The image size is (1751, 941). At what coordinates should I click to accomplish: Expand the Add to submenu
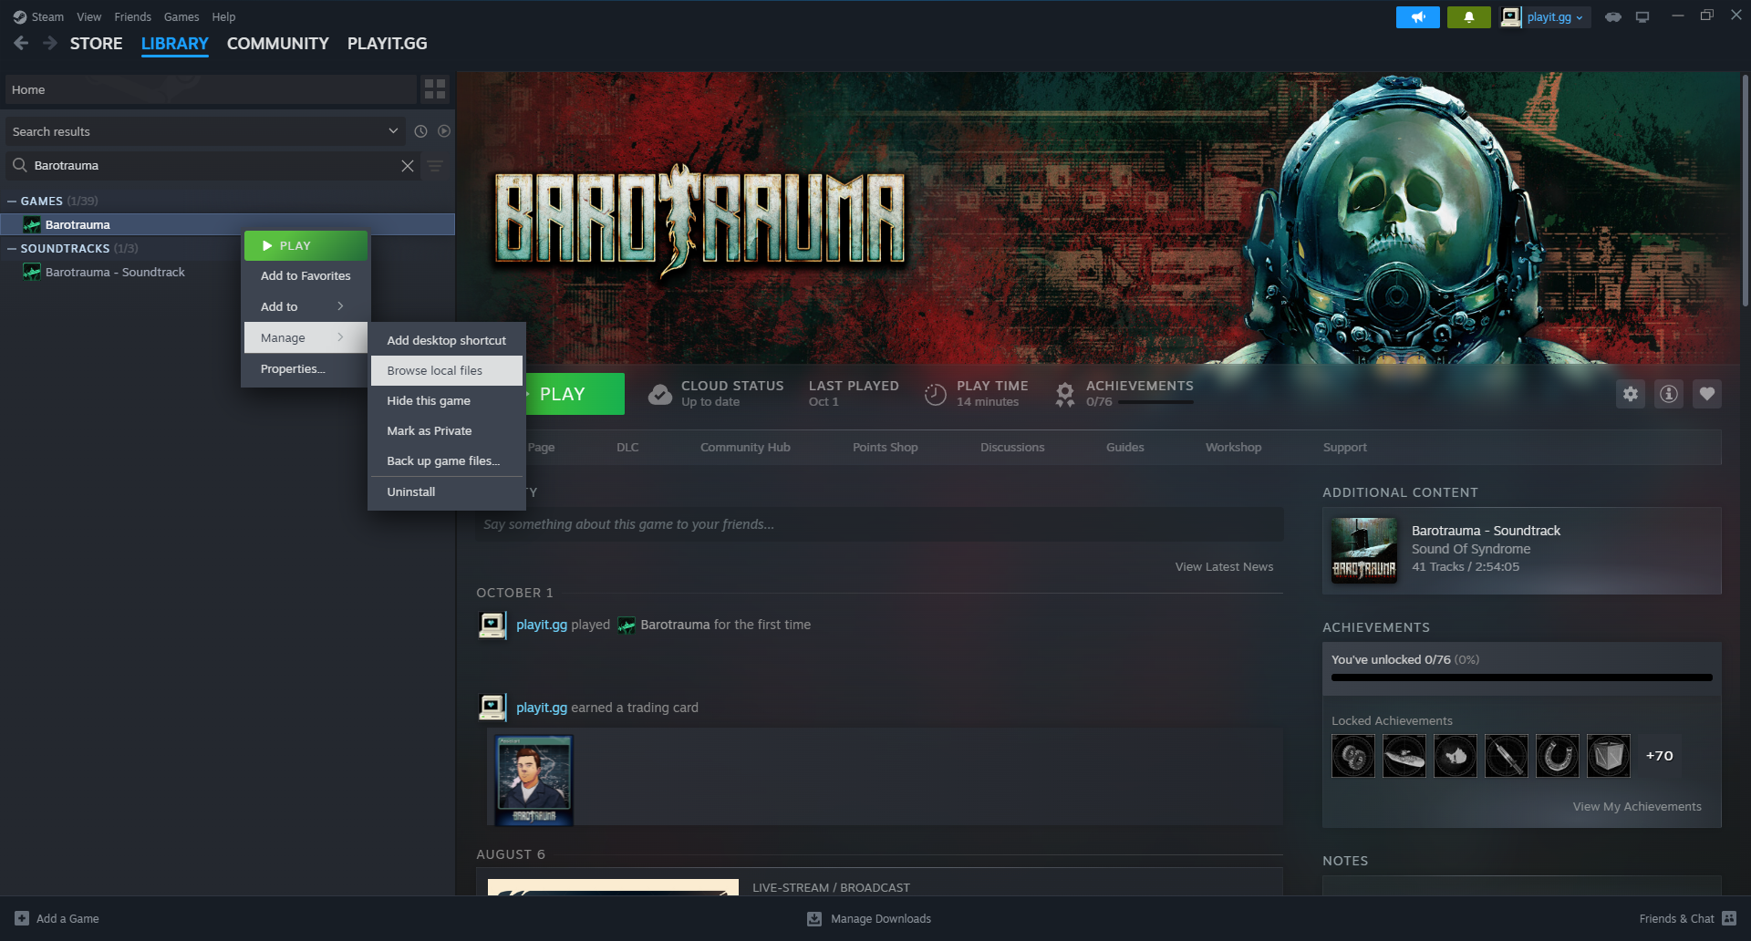[x=306, y=306]
